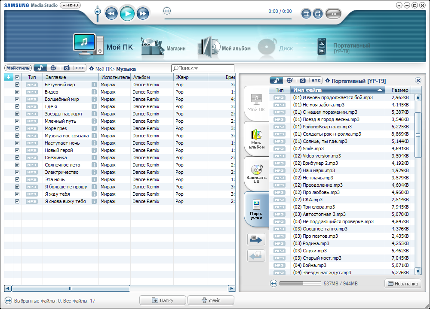430x309 pixels.
Task: Select the Записать CD side tab
Action: click(256, 173)
